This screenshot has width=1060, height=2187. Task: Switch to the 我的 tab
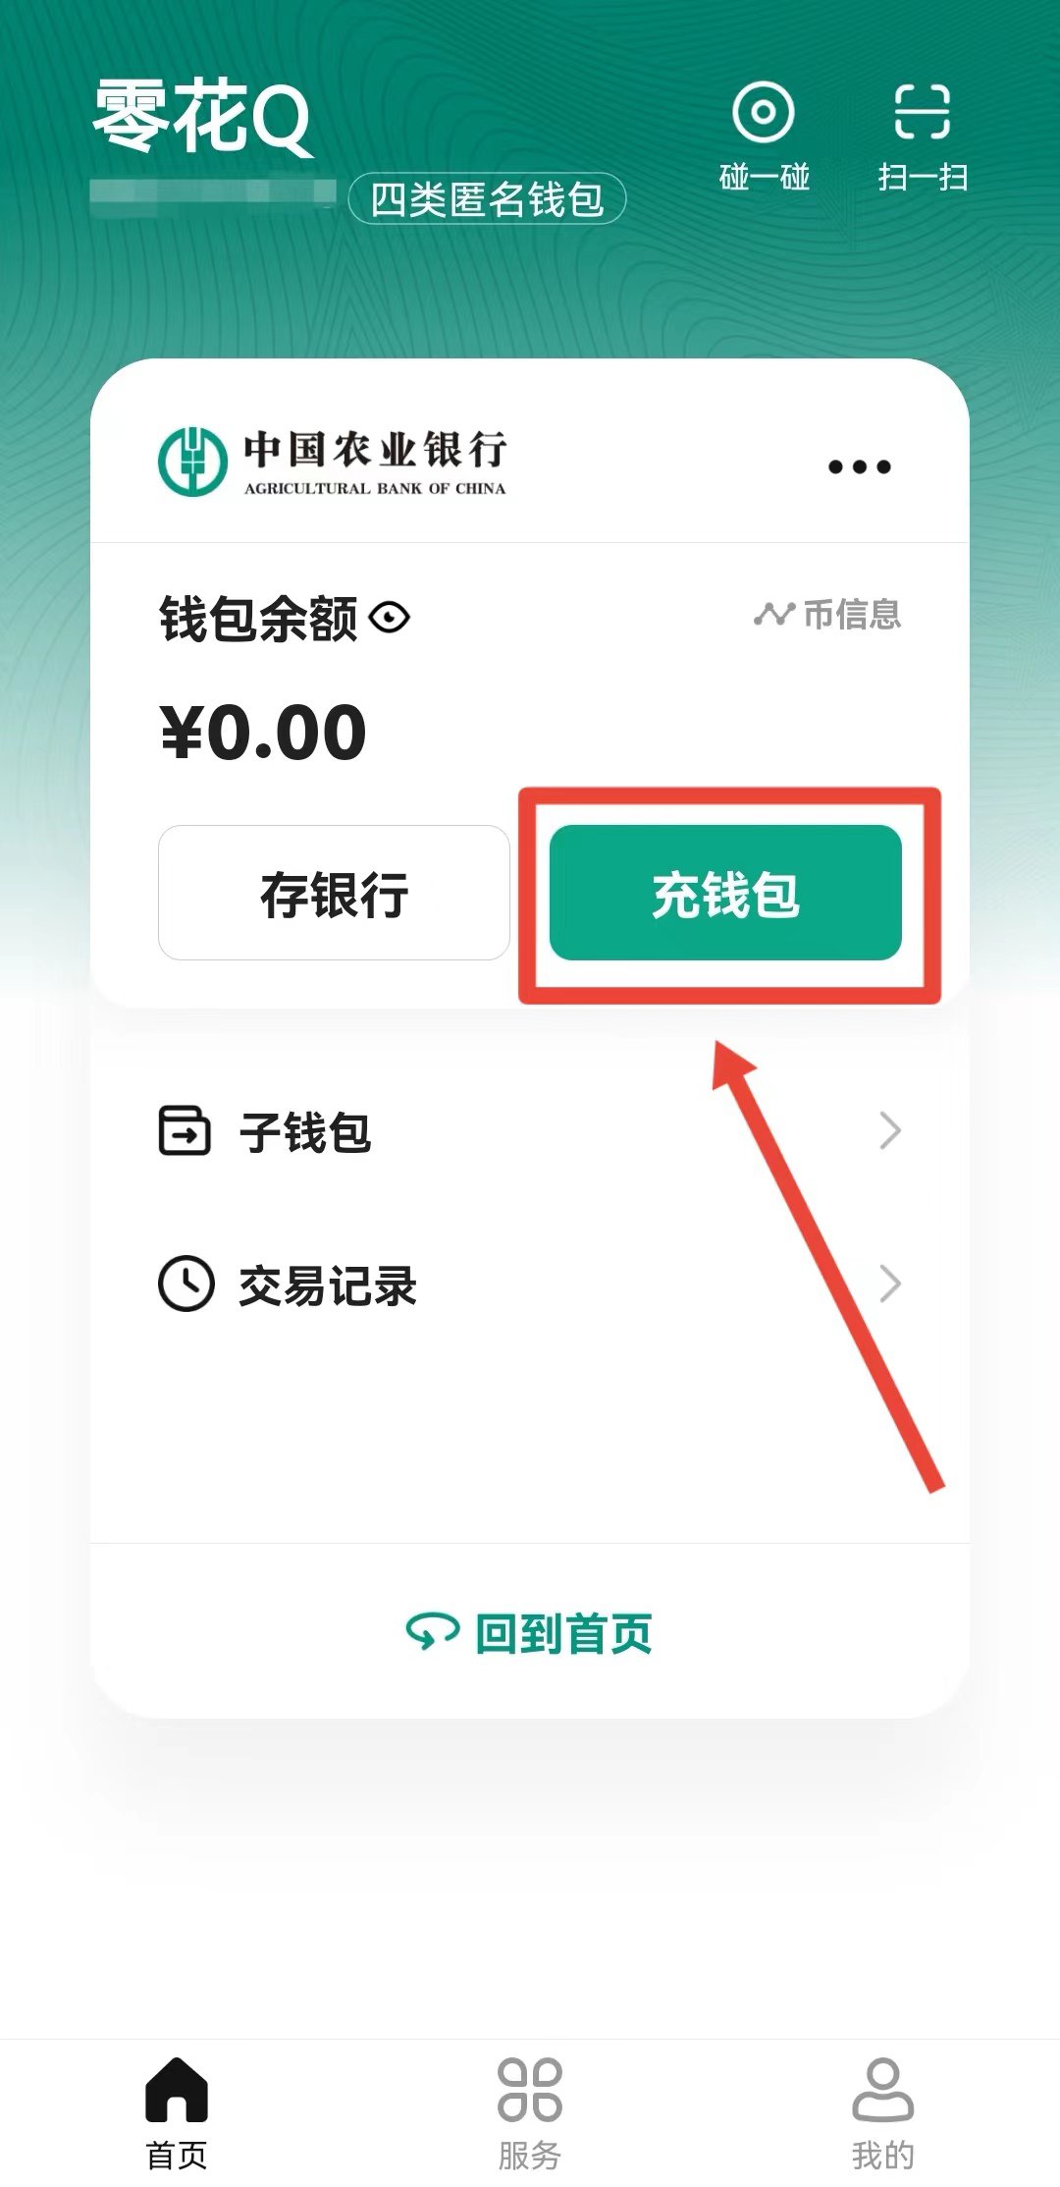point(882,2113)
